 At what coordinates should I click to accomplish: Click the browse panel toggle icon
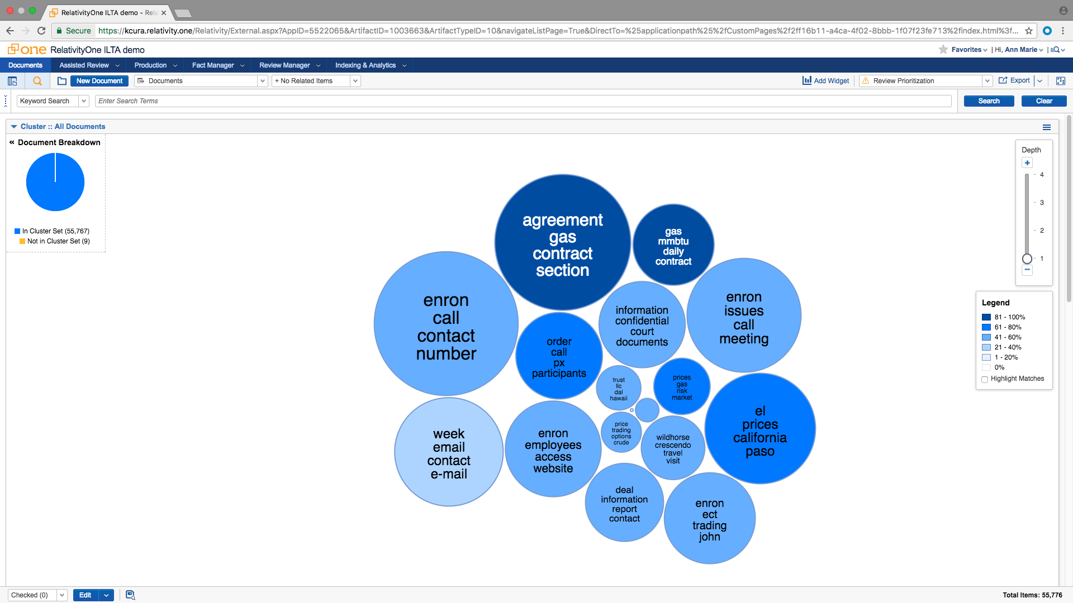pos(12,81)
